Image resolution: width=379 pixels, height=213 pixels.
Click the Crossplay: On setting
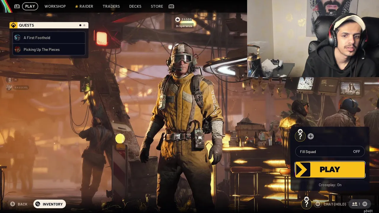(x=330, y=185)
